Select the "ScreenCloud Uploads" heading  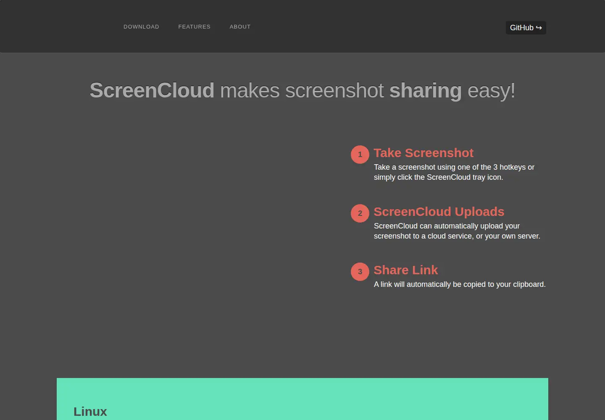(439, 212)
